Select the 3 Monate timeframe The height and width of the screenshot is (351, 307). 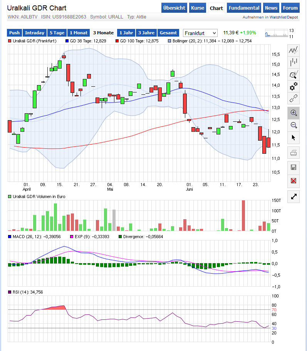(x=103, y=33)
